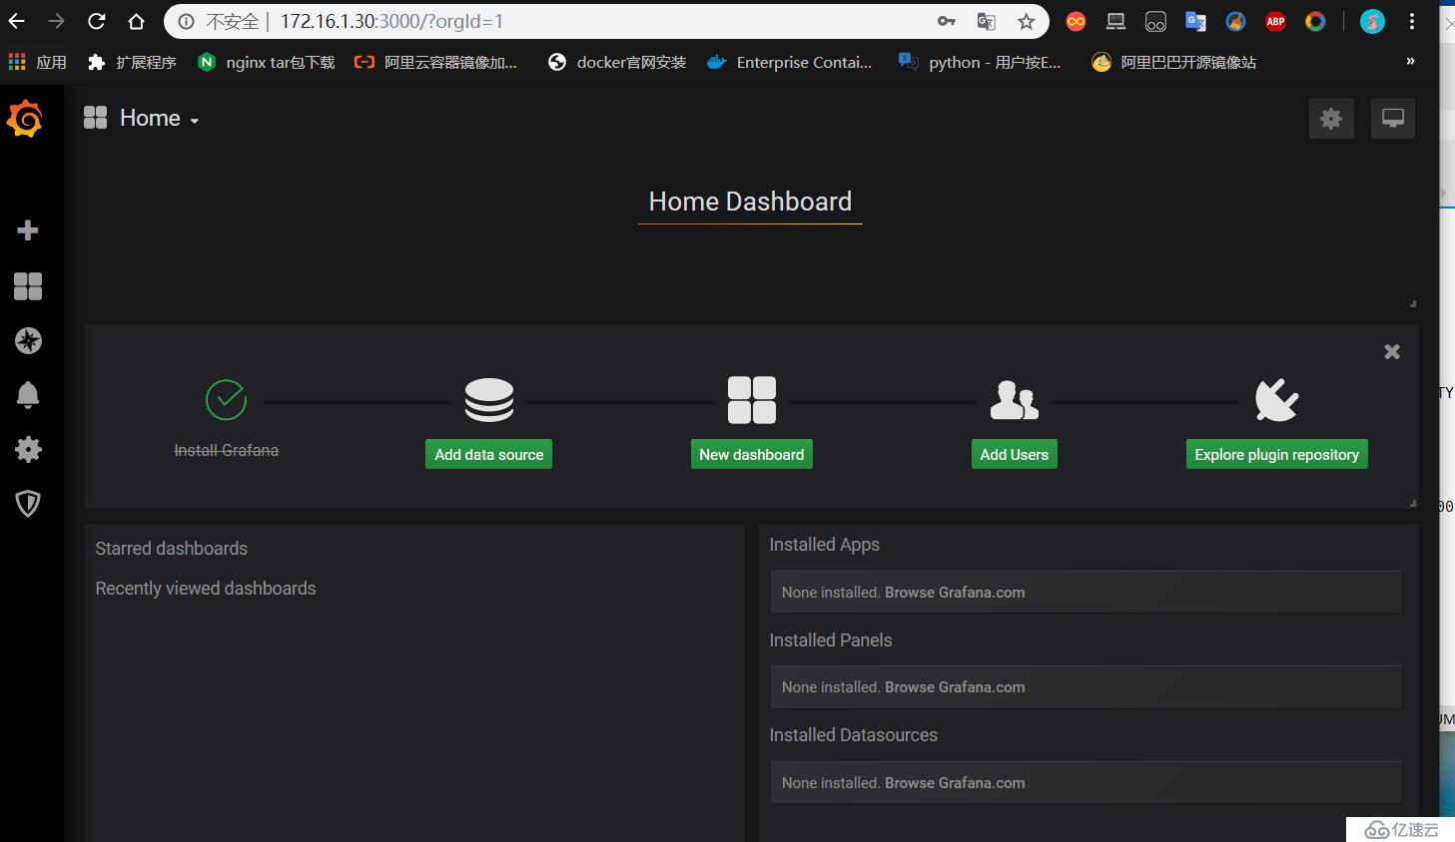The height and width of the screenshot is (842, 1455).
Task: Click the users icon in setup steps
Action: click(x=1015, y=400)
